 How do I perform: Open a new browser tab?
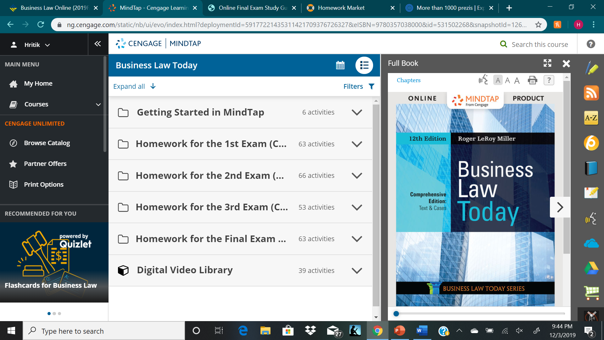509,8
